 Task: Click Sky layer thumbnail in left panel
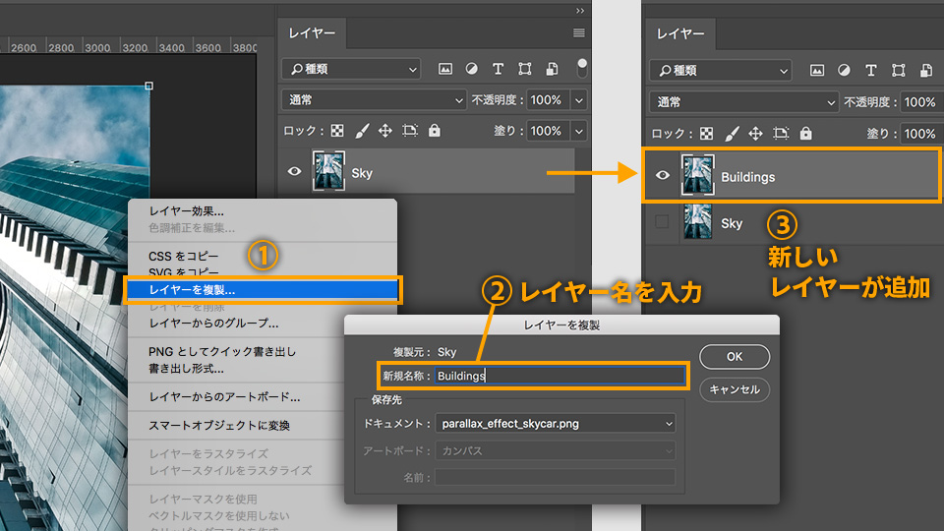click(x=328, y=171)
